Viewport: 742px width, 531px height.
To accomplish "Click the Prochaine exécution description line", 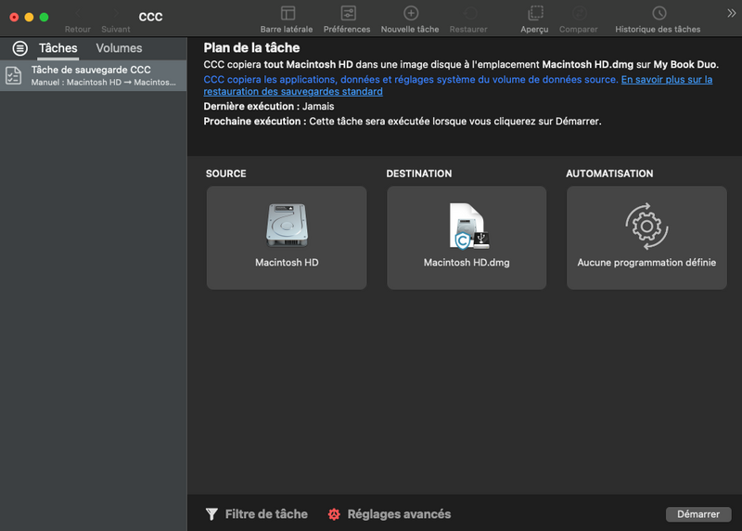I will (x=403, y=122).
